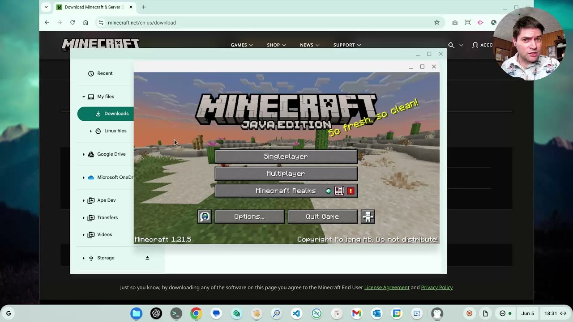Open the Linux penguin app on shelf
573x322 pixels.
tap(437, 314)
